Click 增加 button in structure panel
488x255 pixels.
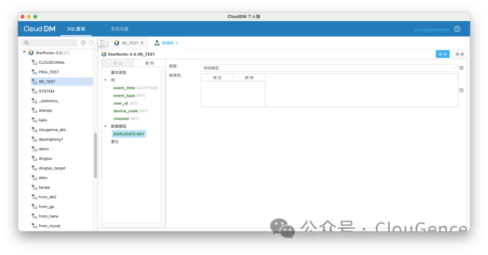[x=117, y=63]
